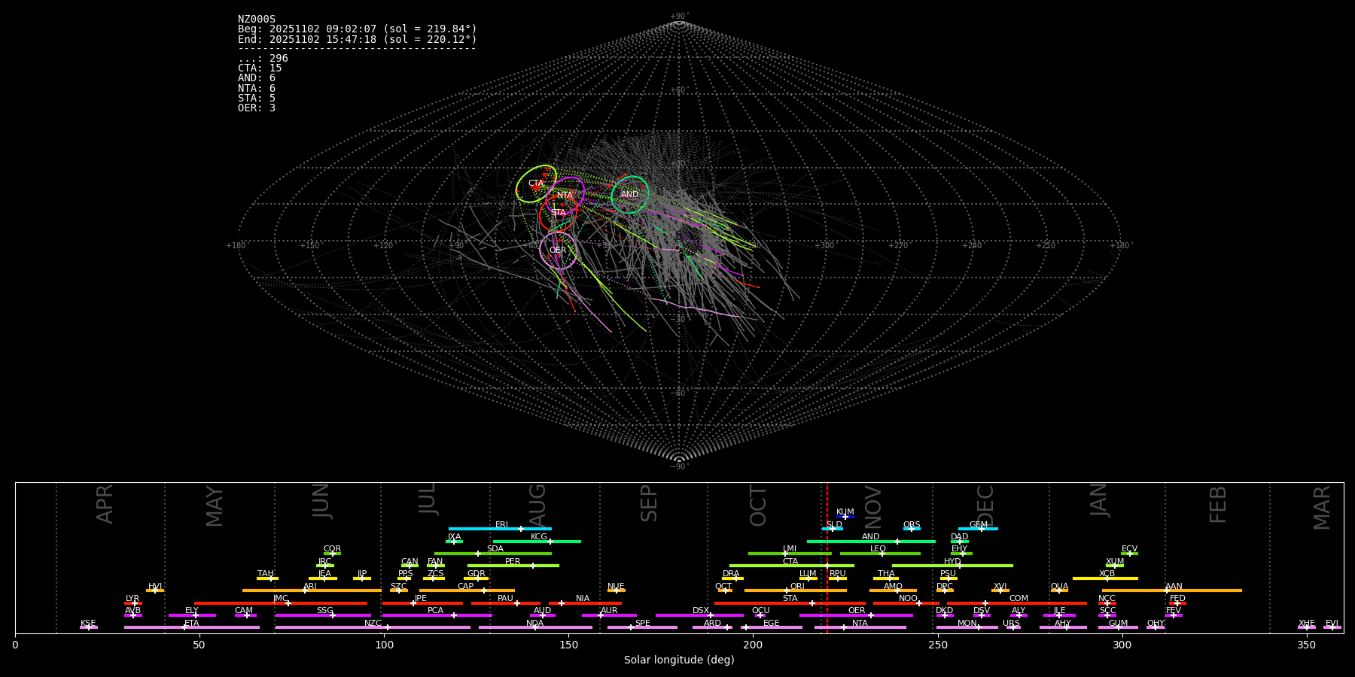Click the COM shower label in the timeline
Screen dimensions: 1355x677
(1019, 599)
